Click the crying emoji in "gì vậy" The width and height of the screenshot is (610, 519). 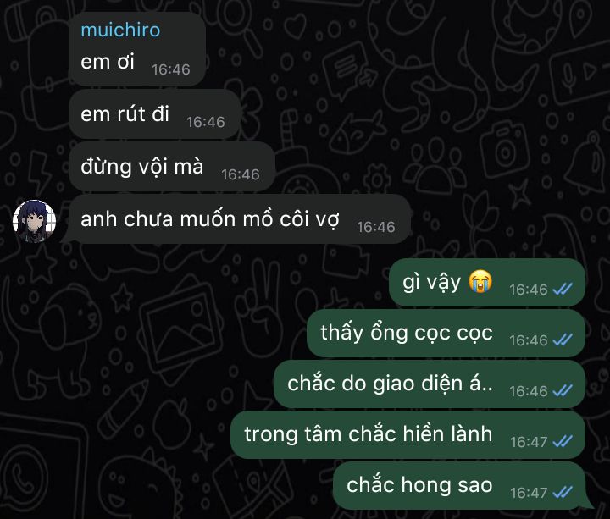pyautogui.click(x=480, y=281)
